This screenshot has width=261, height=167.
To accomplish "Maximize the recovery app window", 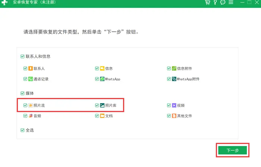I will pyautogui.click(x=249, y=2).
